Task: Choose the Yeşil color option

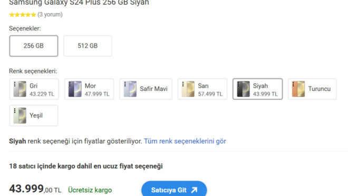Action: [34, 116]
